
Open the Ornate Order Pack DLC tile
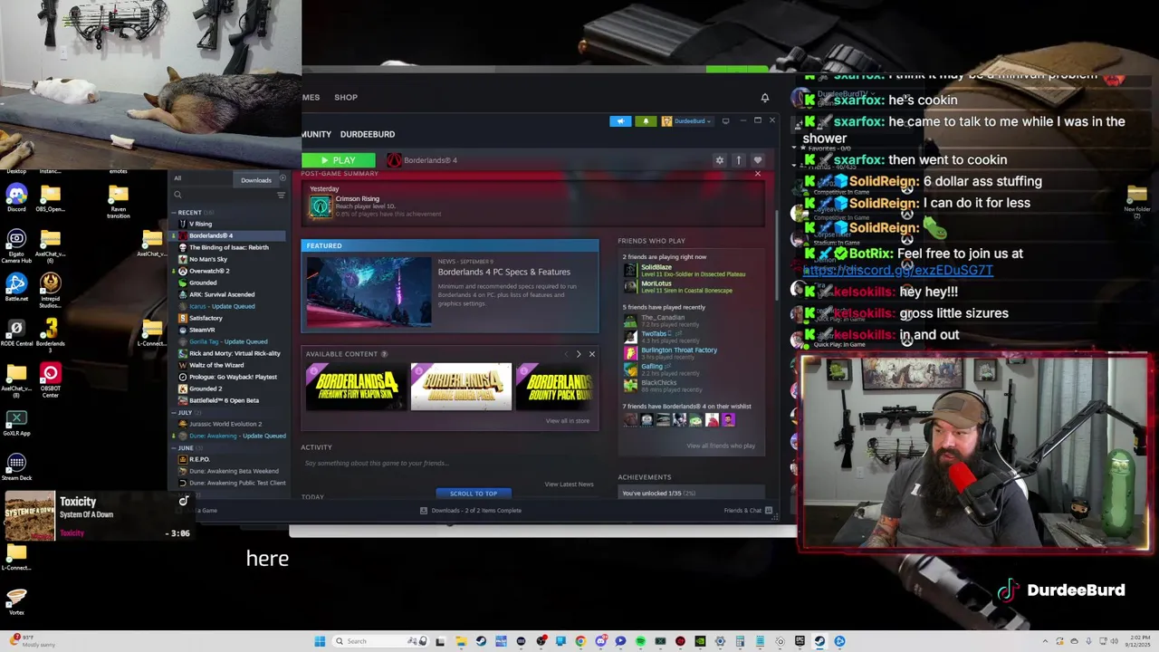pyautogui.click(x=461, y=387)
